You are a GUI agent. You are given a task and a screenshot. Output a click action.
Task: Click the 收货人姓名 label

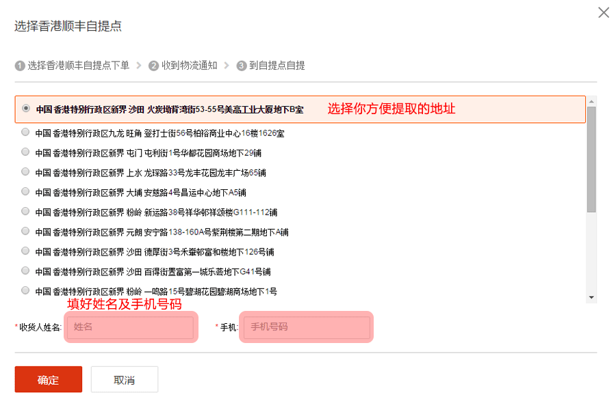(x=40, y=327)
